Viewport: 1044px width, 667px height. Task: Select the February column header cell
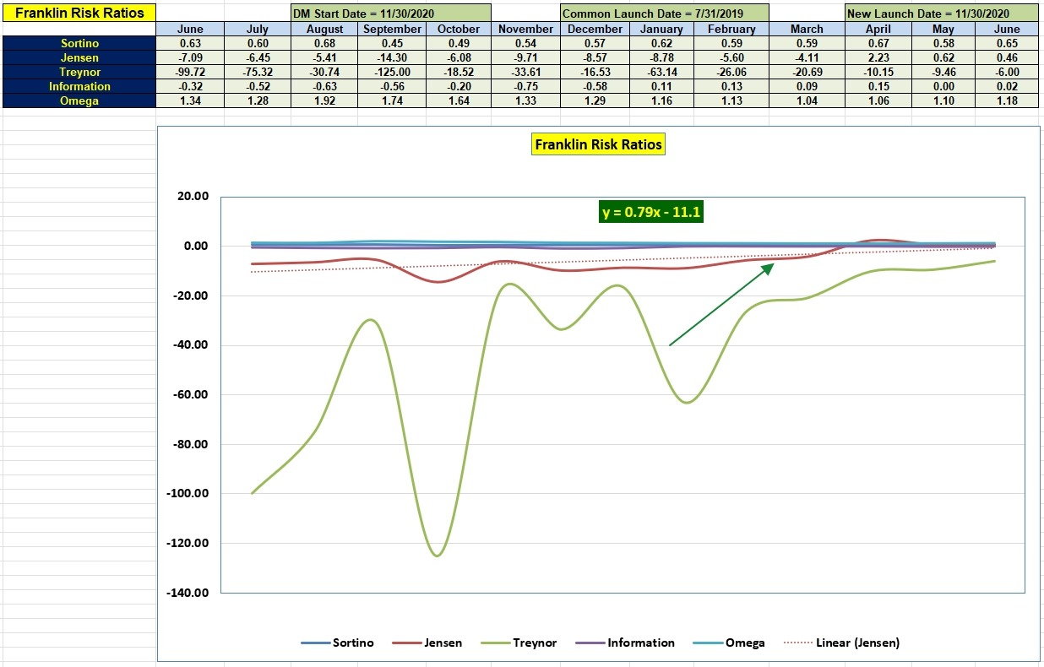click(732, 29)
